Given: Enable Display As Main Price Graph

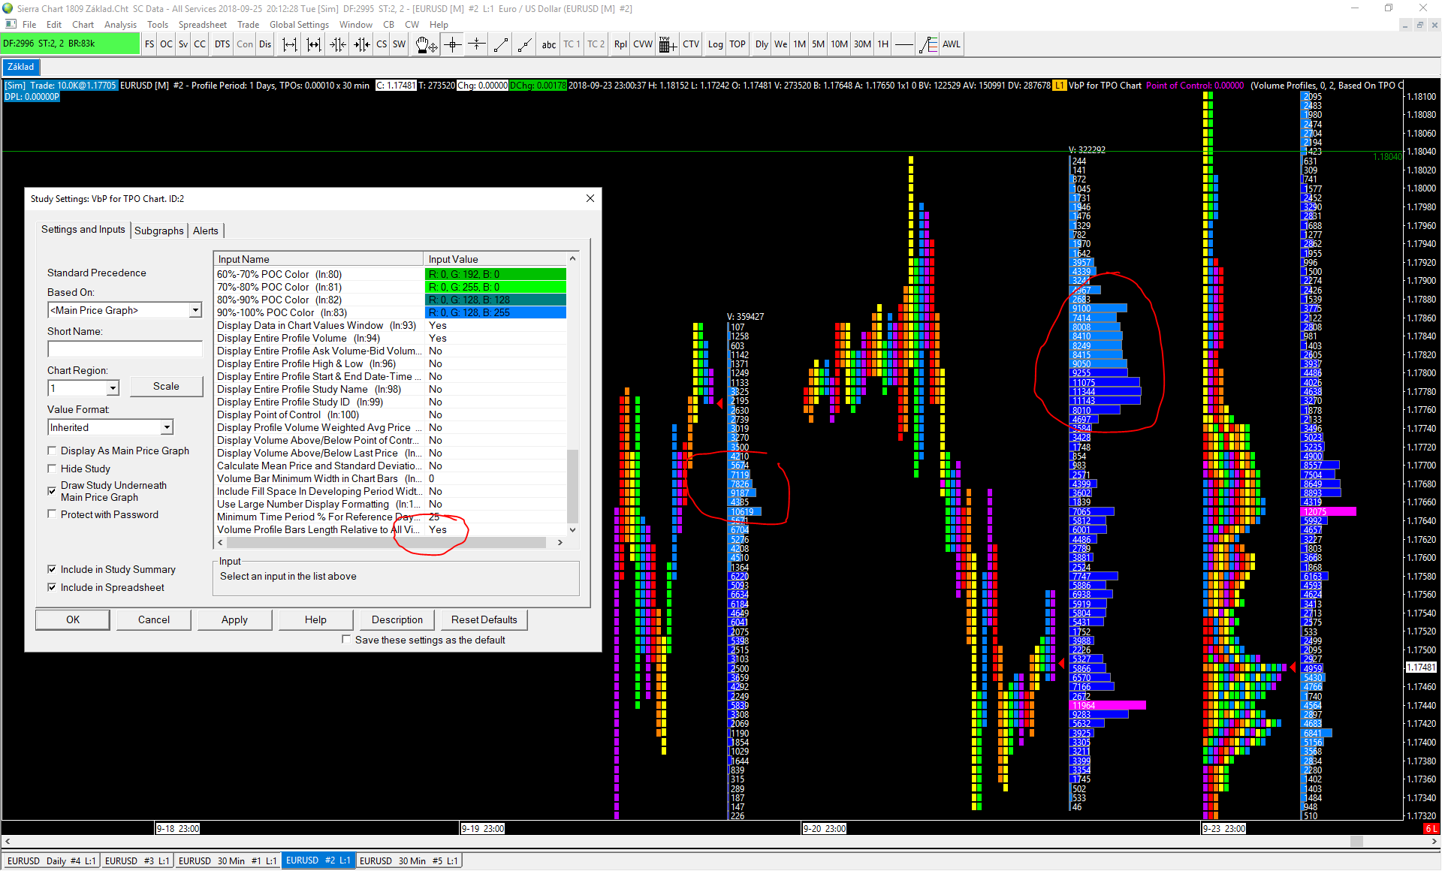Looking at the screenshot, I should click(x=53, y=451).
